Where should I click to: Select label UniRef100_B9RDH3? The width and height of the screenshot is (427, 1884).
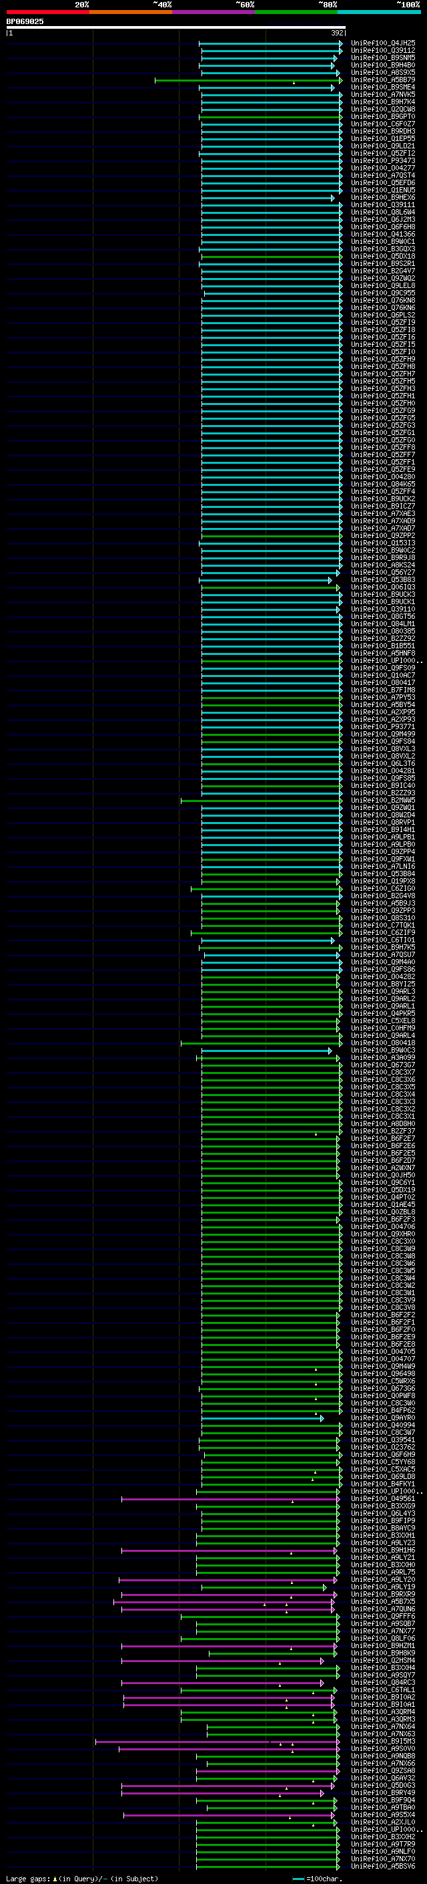click(x=383, y=132)
